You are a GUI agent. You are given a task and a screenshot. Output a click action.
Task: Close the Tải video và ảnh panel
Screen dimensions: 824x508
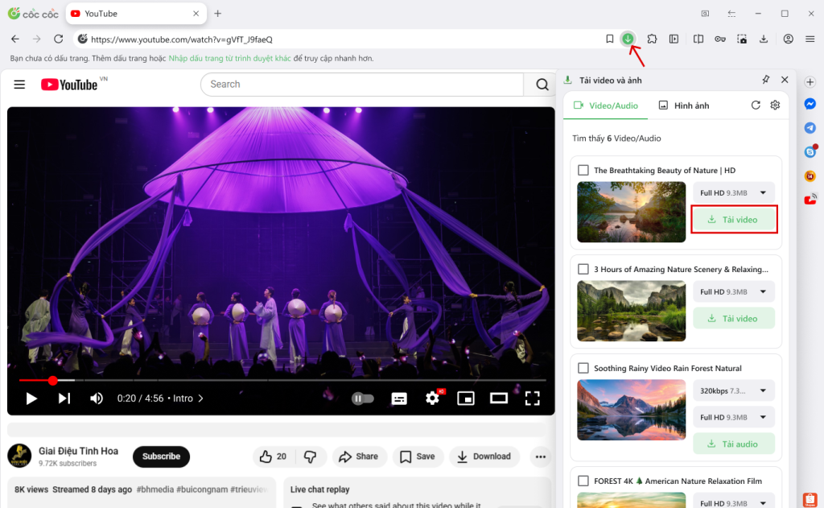click(785, 80)
